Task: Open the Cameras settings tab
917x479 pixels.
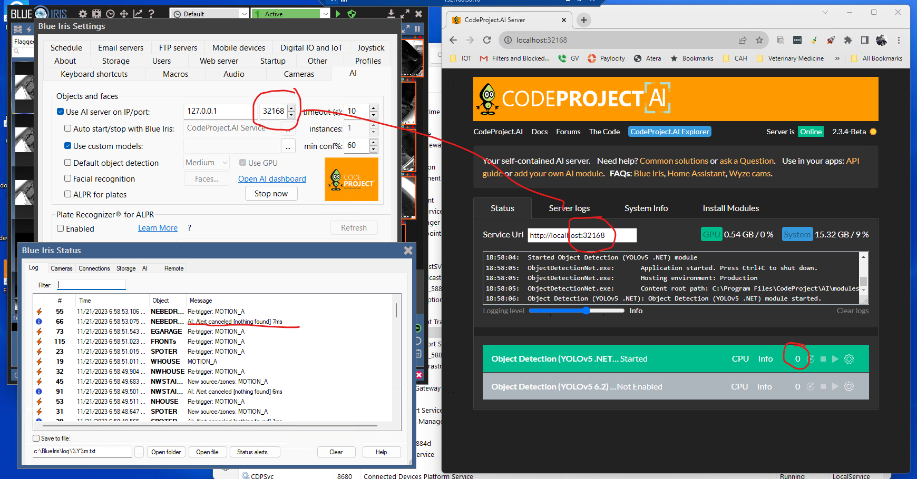Action: [299, 74]
